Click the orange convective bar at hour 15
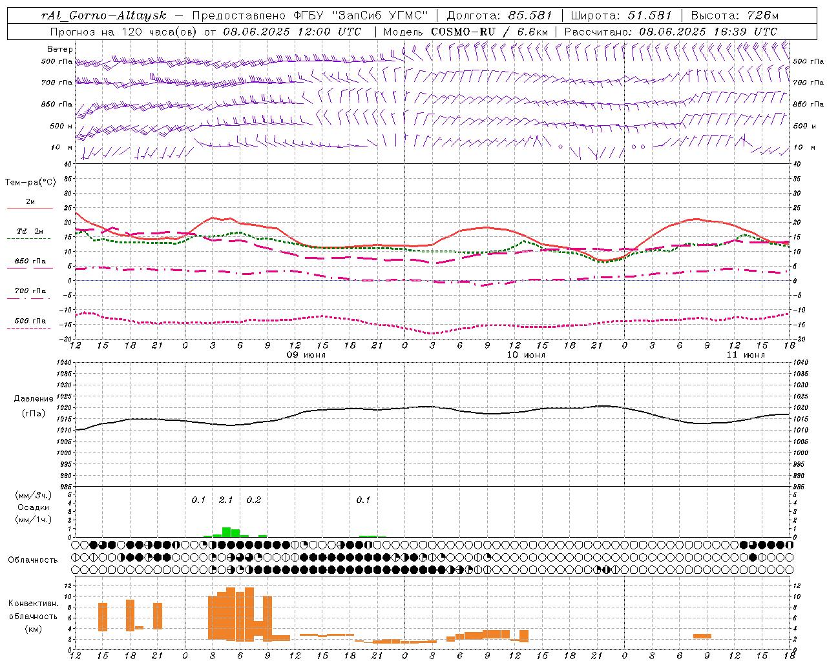 pyautogui.click(x=103, y=617)
